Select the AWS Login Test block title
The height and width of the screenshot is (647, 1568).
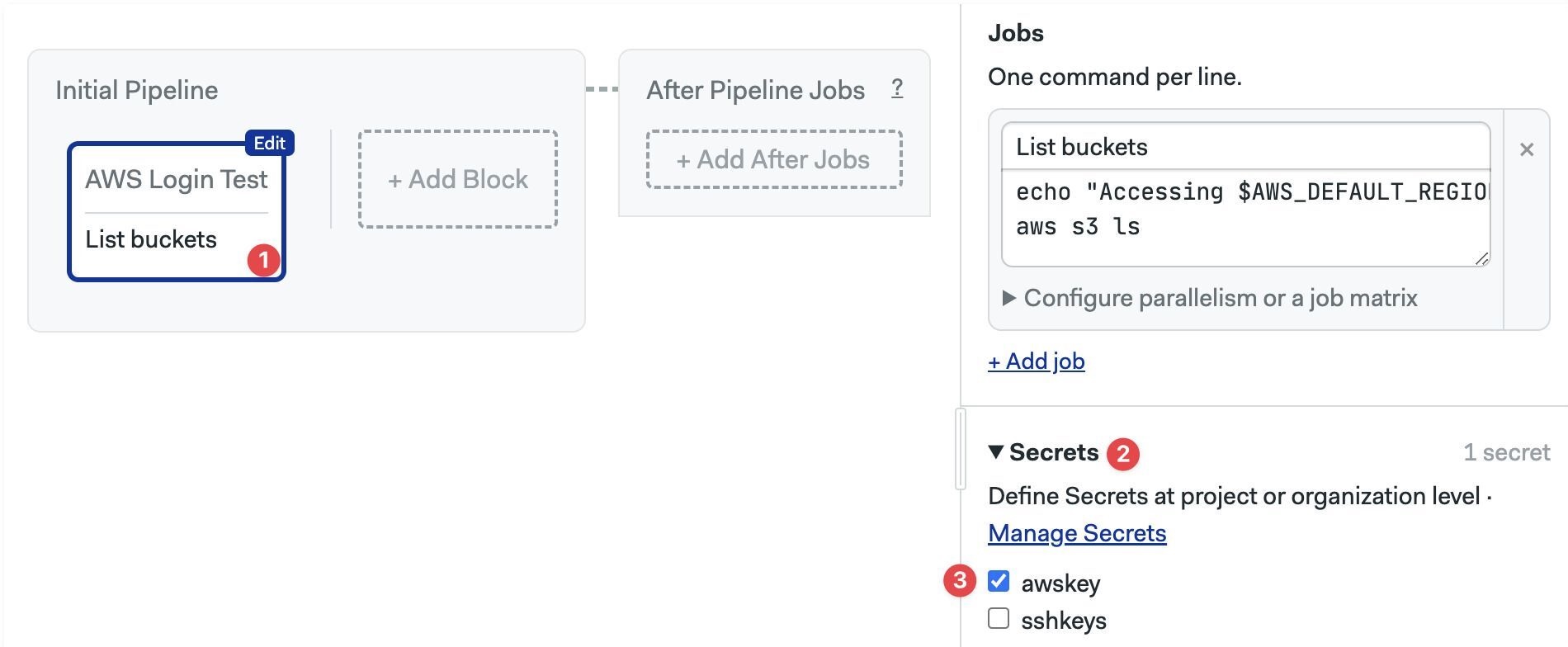pyautogui.click(x=177, y=179)
